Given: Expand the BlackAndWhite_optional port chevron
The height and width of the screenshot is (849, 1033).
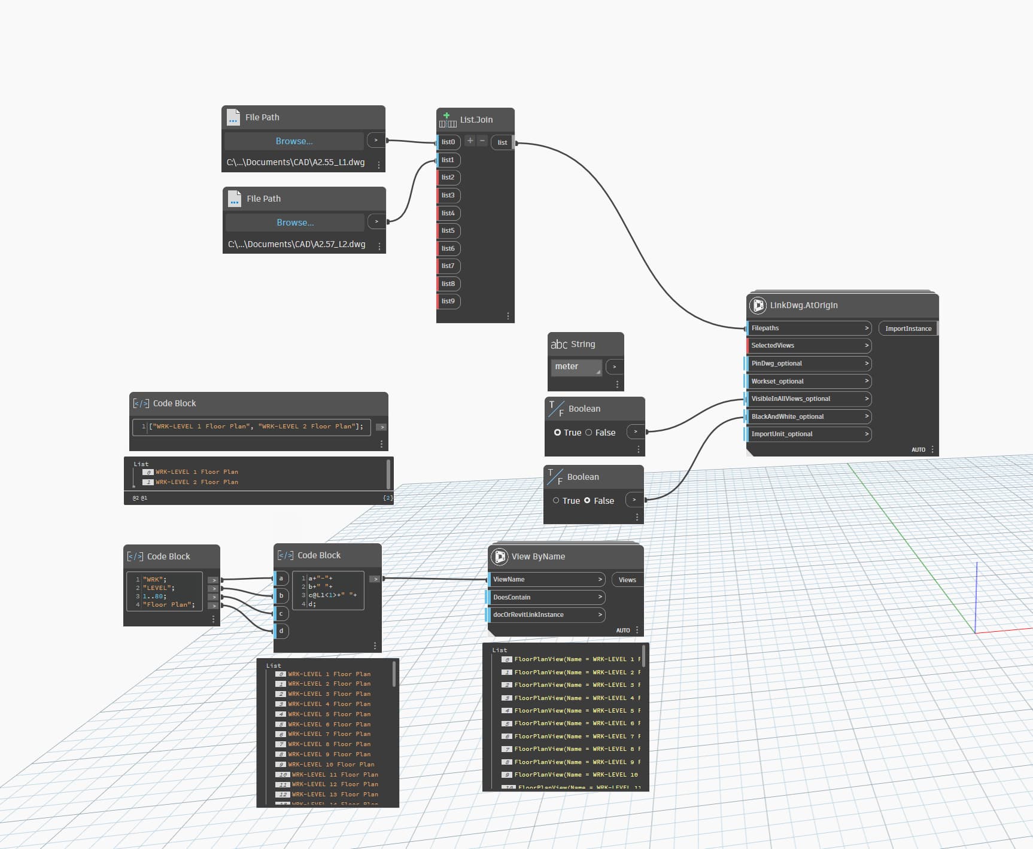Looking at the screenshot, I should pos(866,416).
